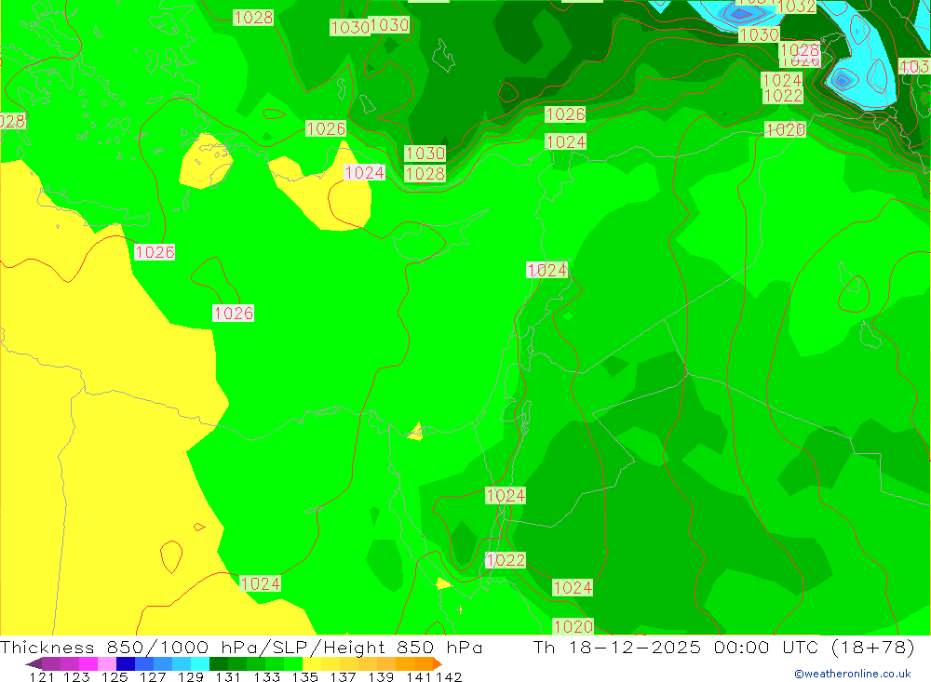Click the 'Thickness 850/1000 hPa/SLP/Height 850 hPa' title
The width and height of the screenshot is (931, 682).
(x=241, y=647)
